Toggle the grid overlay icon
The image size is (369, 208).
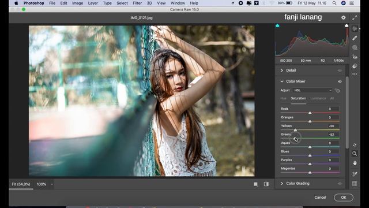click(355, 184)
